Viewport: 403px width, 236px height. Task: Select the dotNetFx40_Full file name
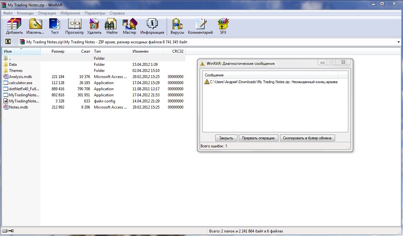[x=24, y=89]
